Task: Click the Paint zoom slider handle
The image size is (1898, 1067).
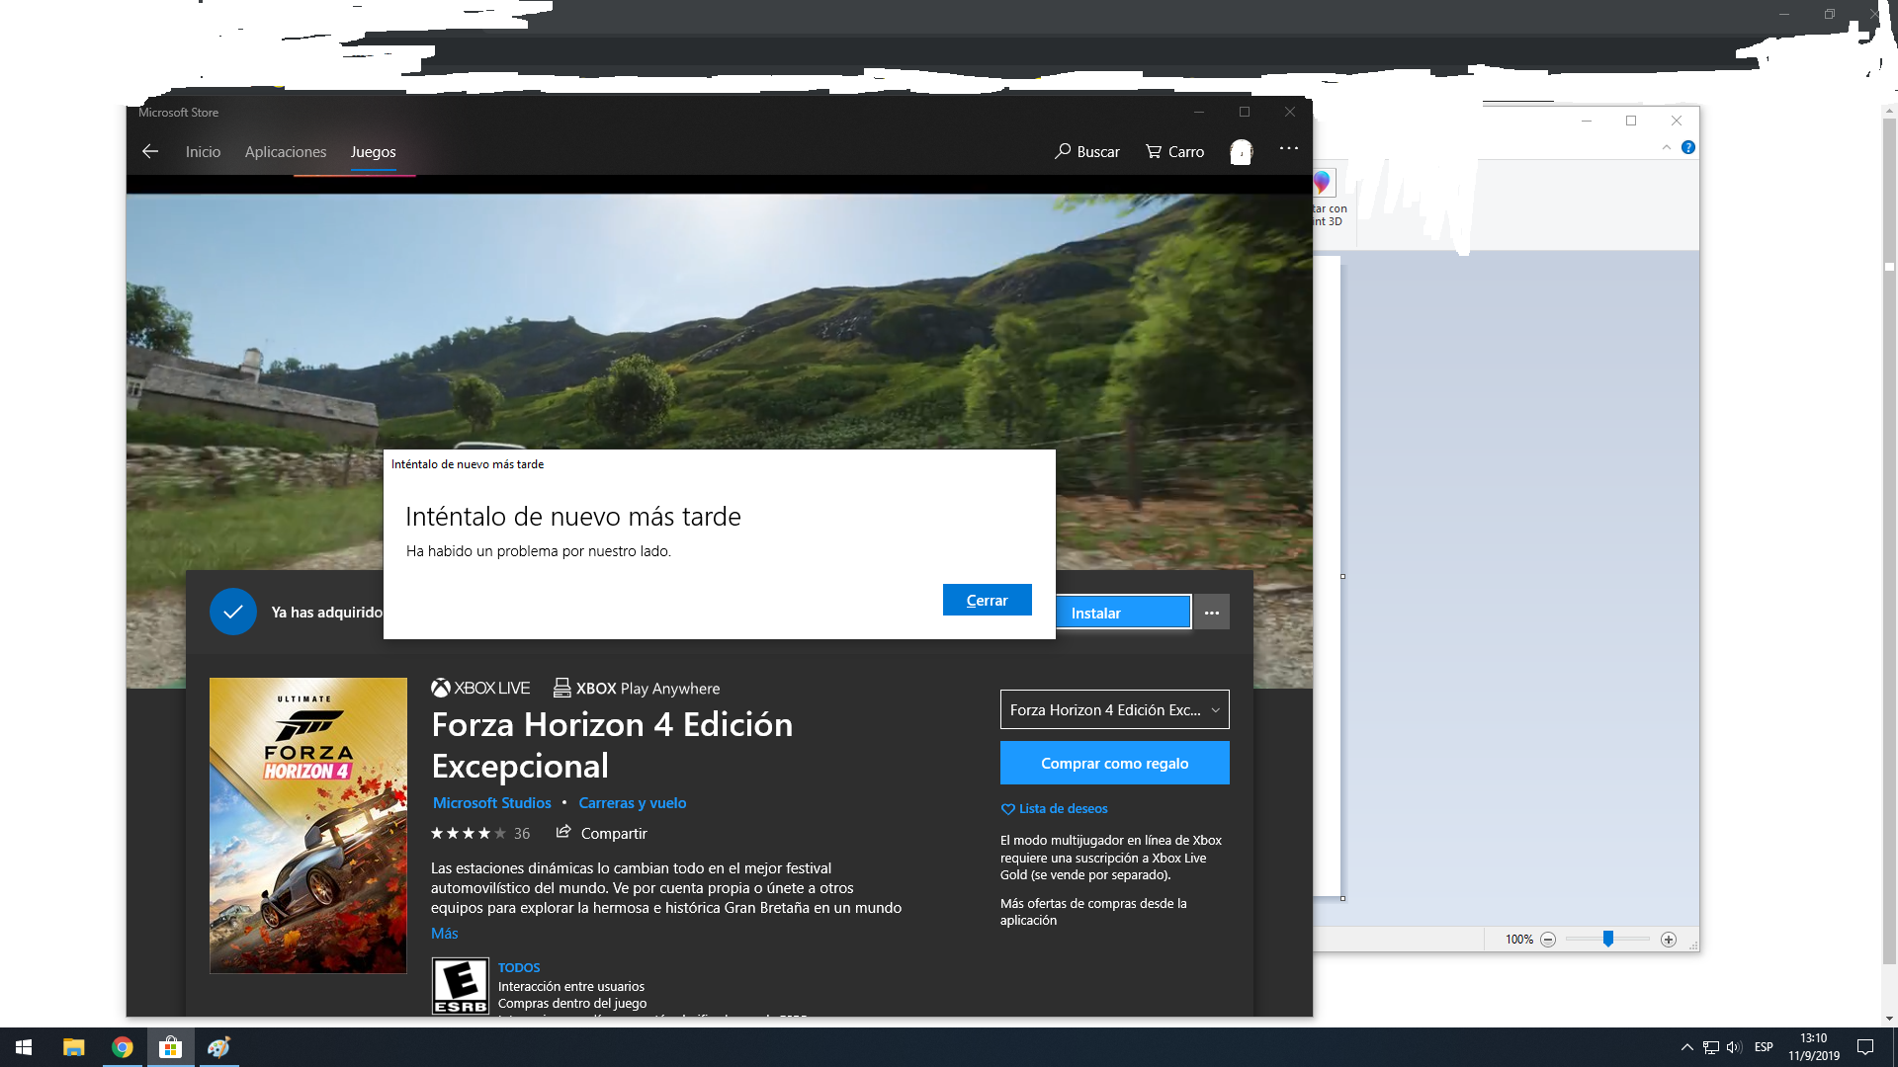Action: click(1608, 939)
